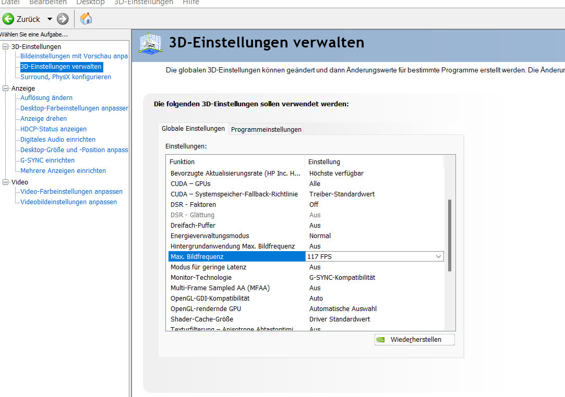The width and height of the screenshot is (565, 397).
Task: Select the Dreifach-Puffer row
Action: (x=306, y=226)
